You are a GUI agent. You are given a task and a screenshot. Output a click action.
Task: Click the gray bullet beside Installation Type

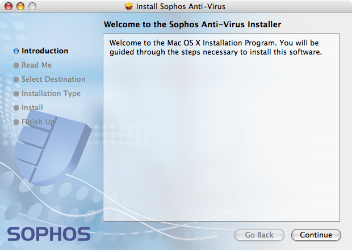pyautogui.click(x=16, y=94)
